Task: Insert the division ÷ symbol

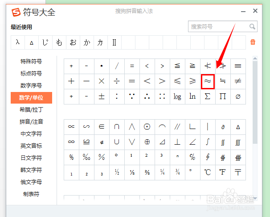Action: pyautogui.click(x=117, y=81)
